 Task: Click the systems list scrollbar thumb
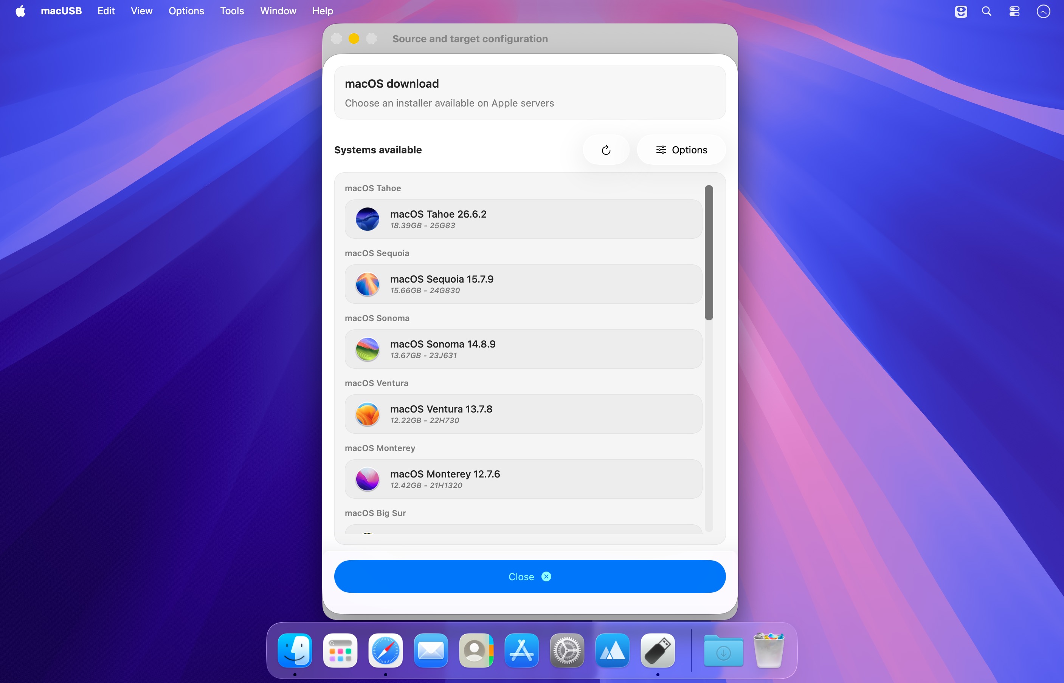[709, 252]
